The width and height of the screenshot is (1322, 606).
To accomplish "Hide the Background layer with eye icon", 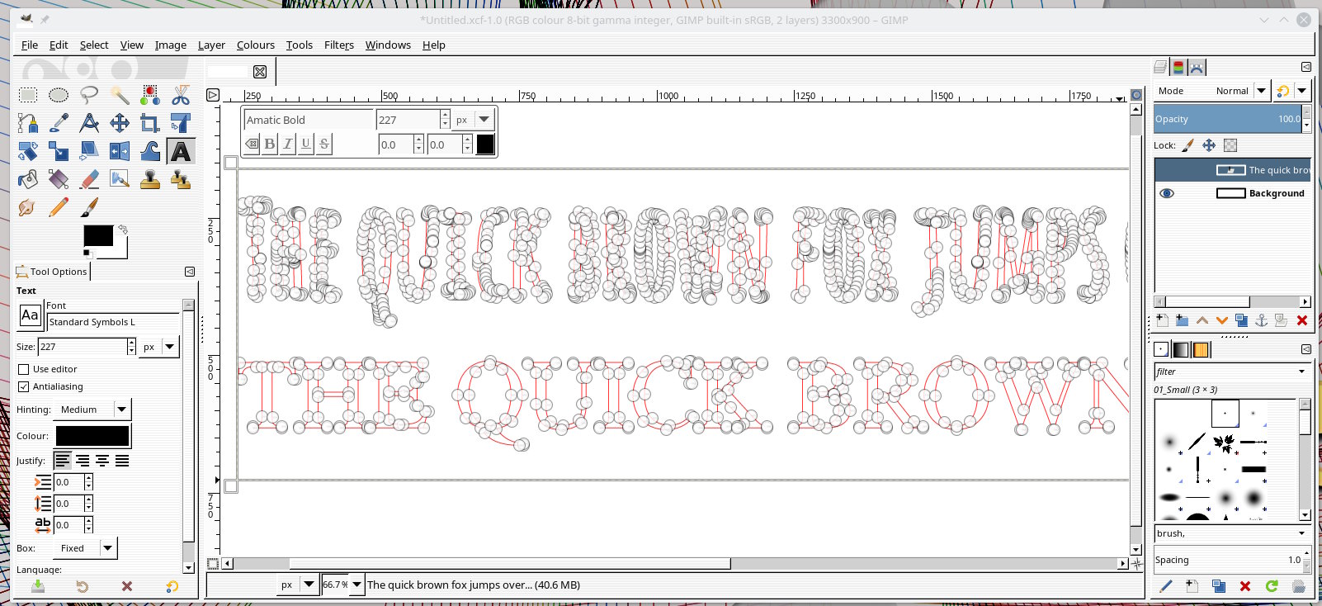I will (x=1167, y=193).
